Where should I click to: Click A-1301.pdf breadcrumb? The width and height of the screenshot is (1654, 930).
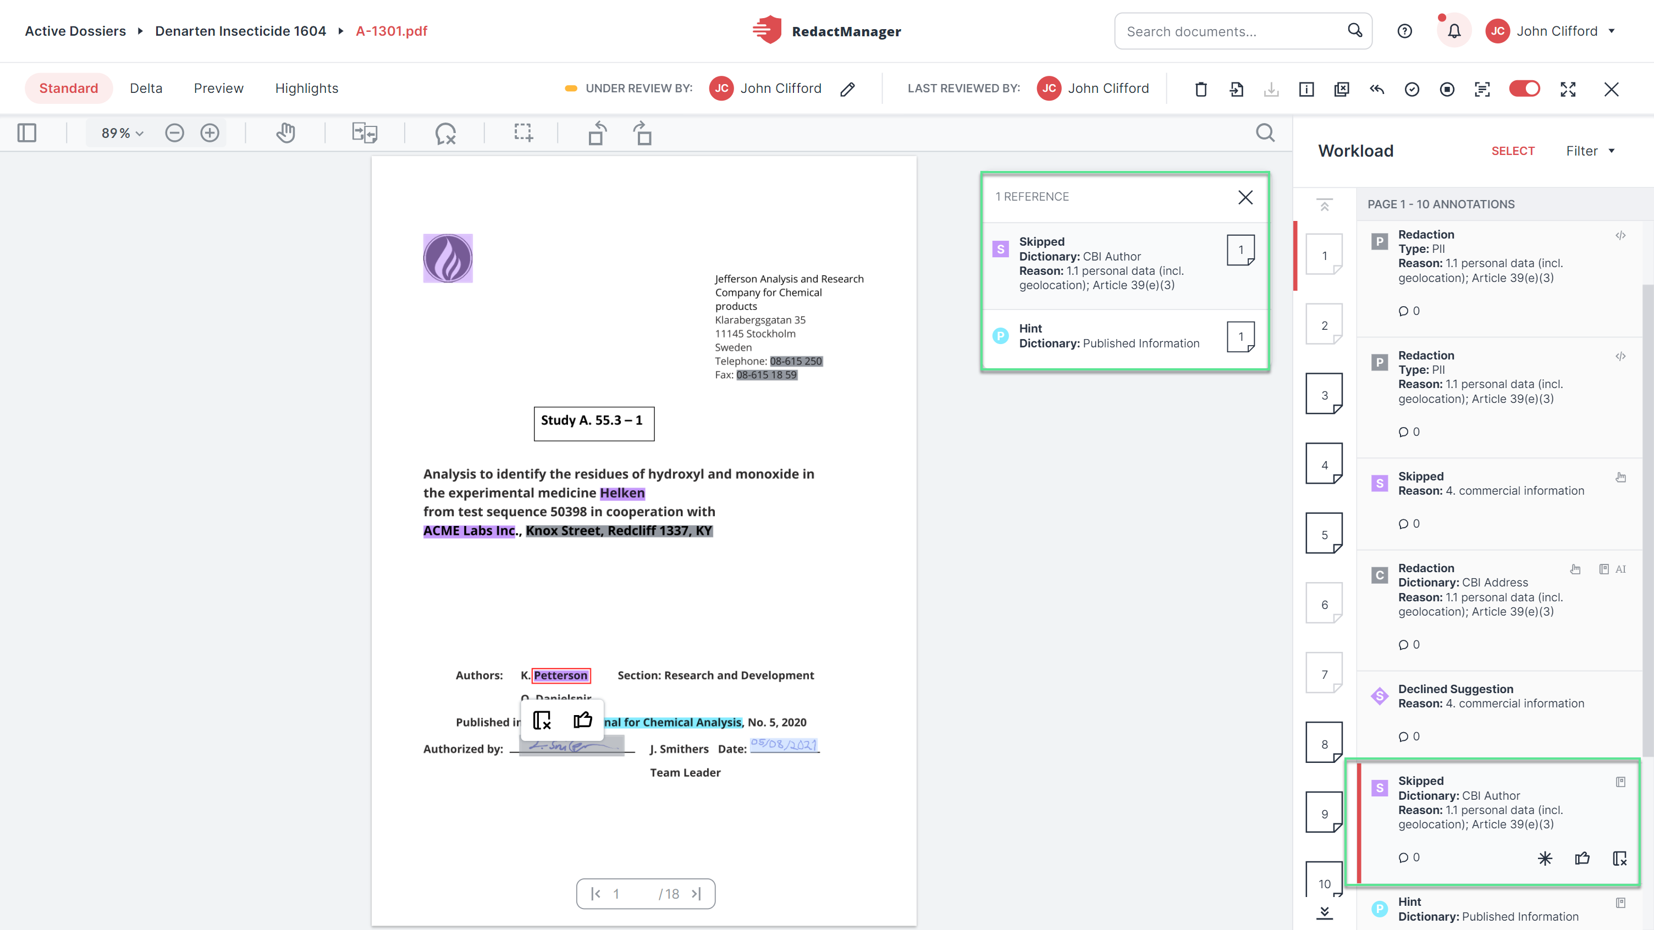pyautogui.click(x=391, y=31)
